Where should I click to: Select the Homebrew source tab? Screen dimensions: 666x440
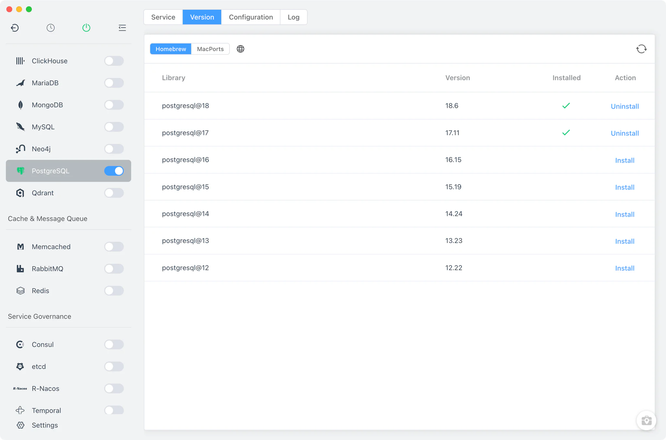[x=171, y=49]
